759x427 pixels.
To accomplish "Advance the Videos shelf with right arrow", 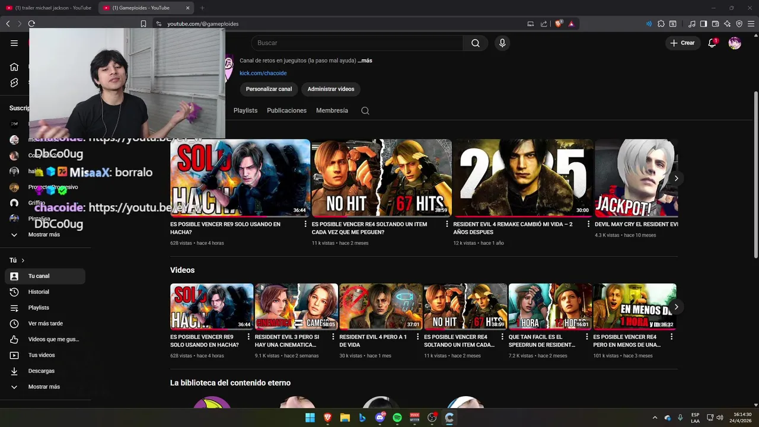I will point(676,307).
